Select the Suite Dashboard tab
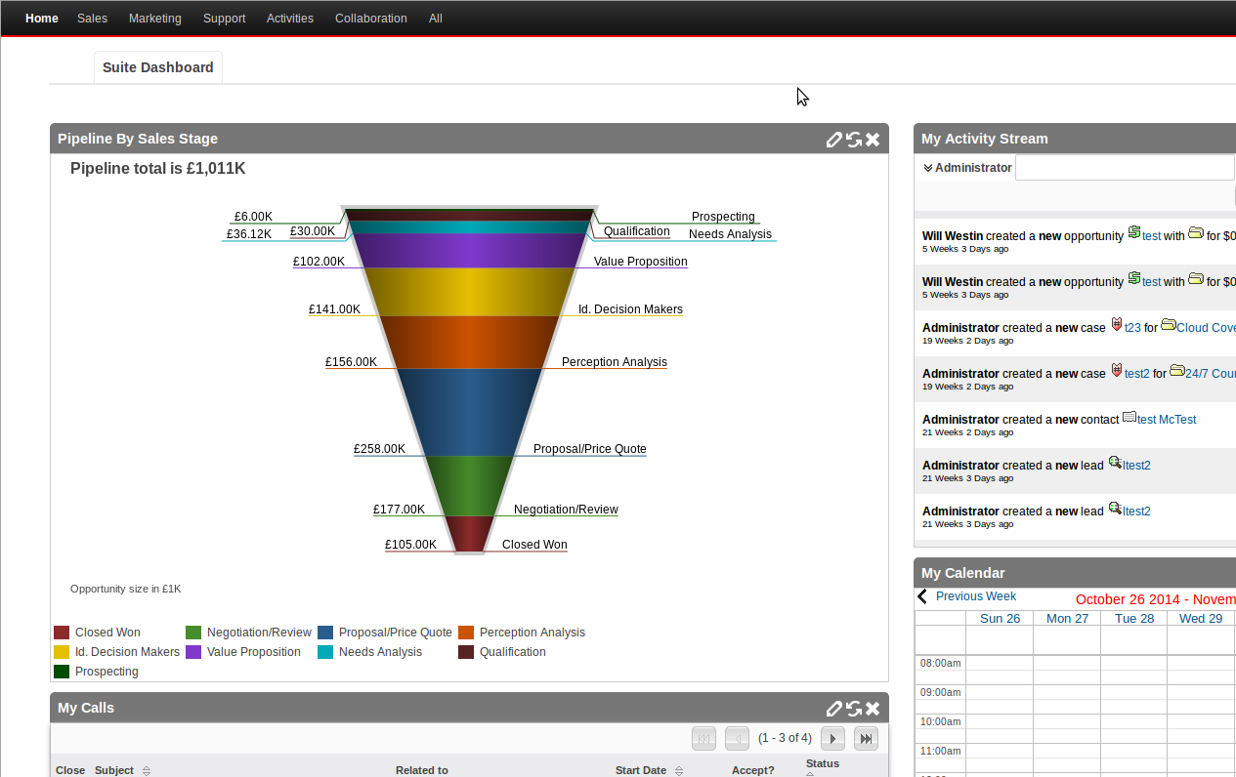The width and height of the screenshot is (1236, 777). coord(158,67)
